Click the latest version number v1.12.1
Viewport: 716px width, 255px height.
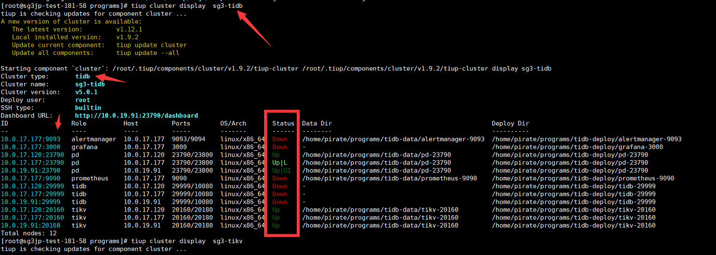tap(129, 30)
